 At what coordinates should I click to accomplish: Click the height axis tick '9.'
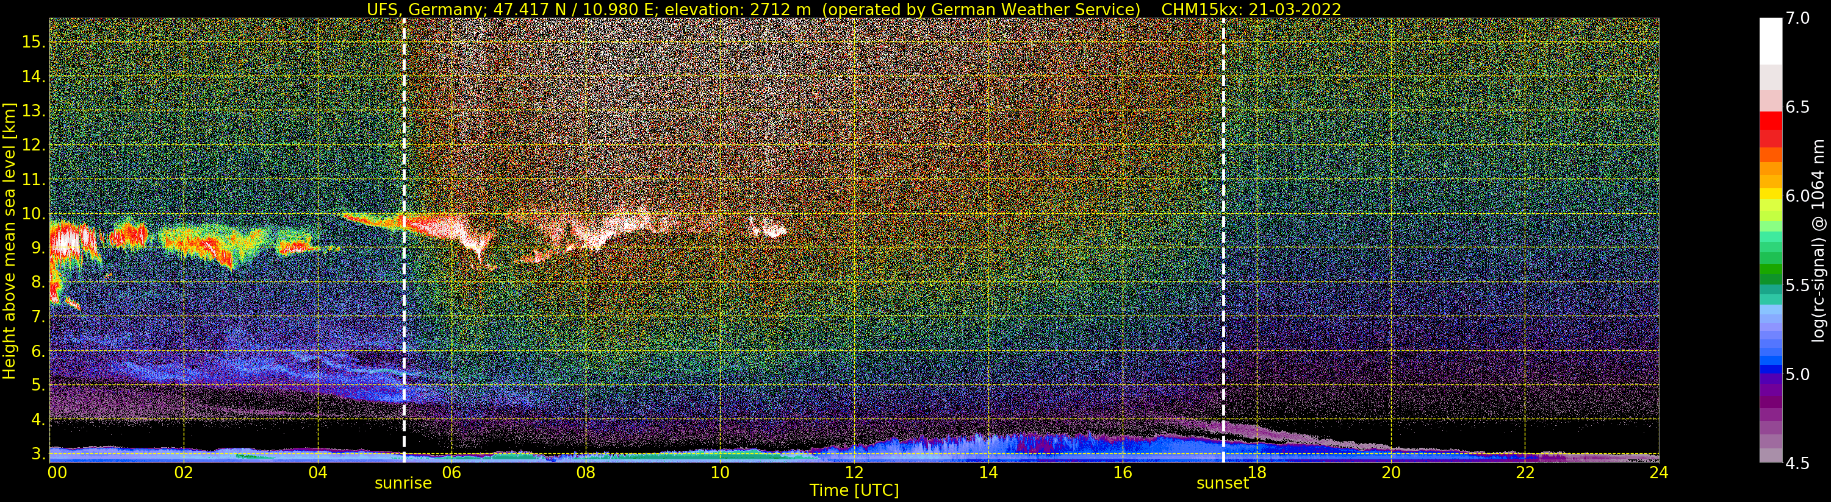[38, 248]
